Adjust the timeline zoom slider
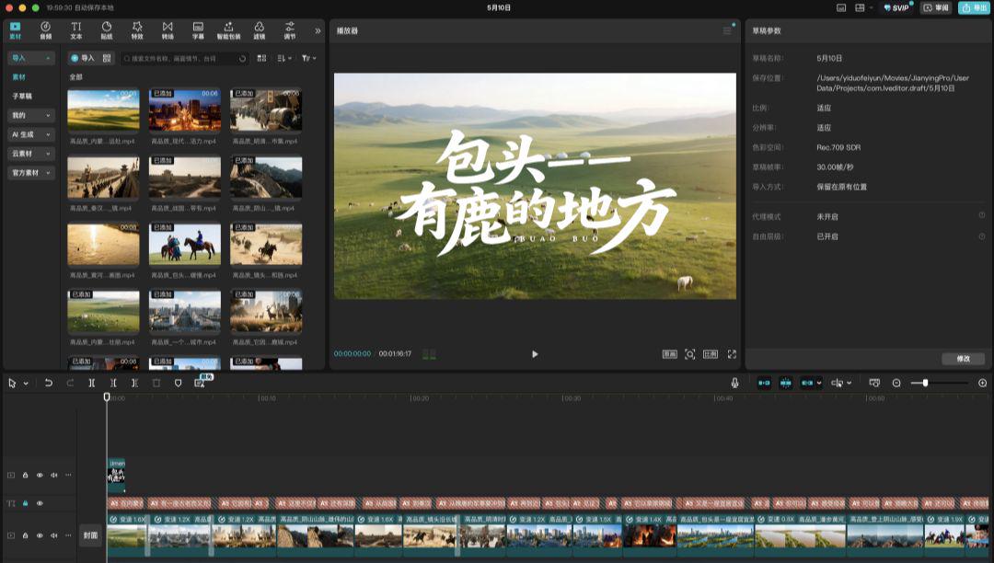This screenshot has height=563, width=994. (x=925, y=382)
